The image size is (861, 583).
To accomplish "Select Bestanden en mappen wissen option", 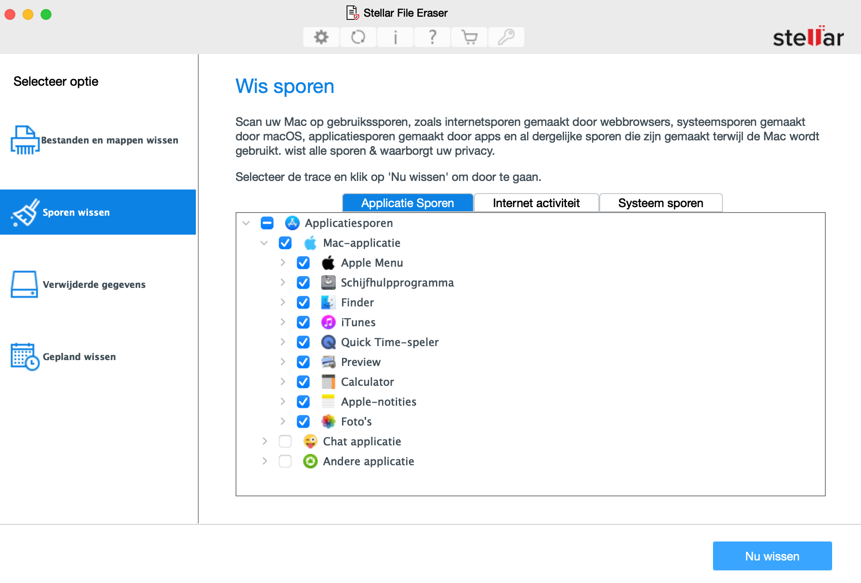I will (98, 140).
